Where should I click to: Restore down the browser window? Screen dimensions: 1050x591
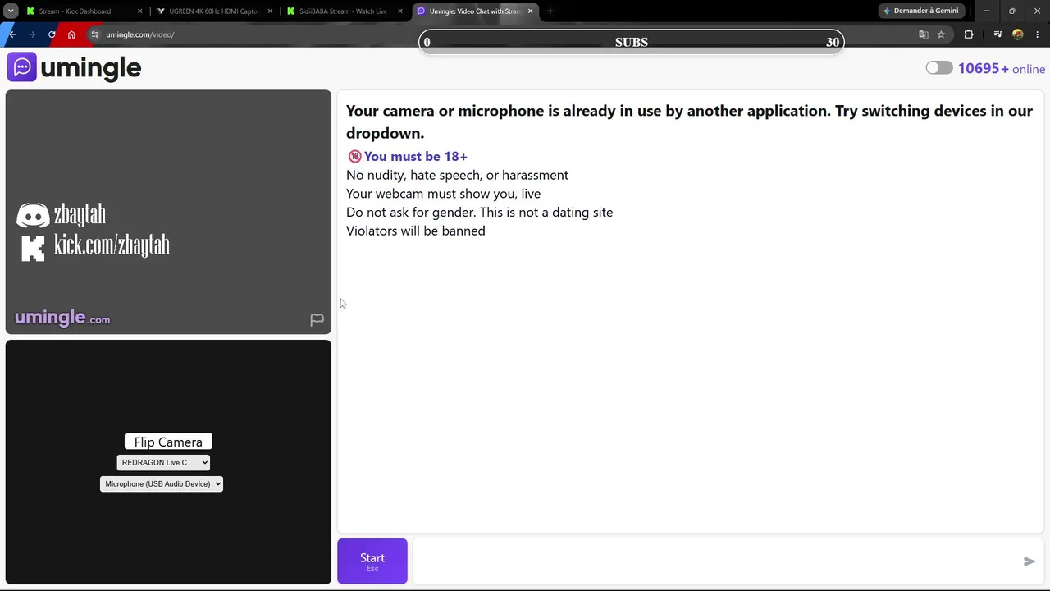[1012, 11]
